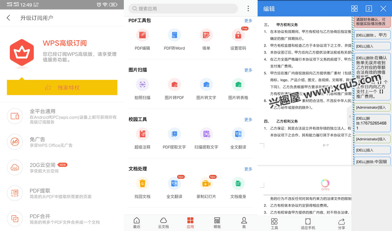Switch to the 应用 tab
Viewport: 392px width, 231px height.
click(x=190, y=223)
